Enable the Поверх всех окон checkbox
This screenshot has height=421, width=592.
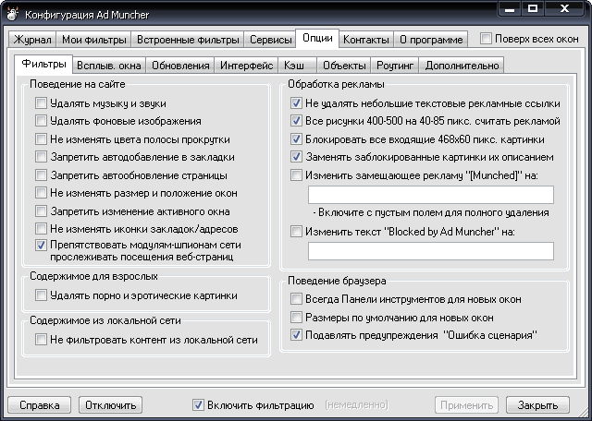pyautogui.click(x=486, y=39)
